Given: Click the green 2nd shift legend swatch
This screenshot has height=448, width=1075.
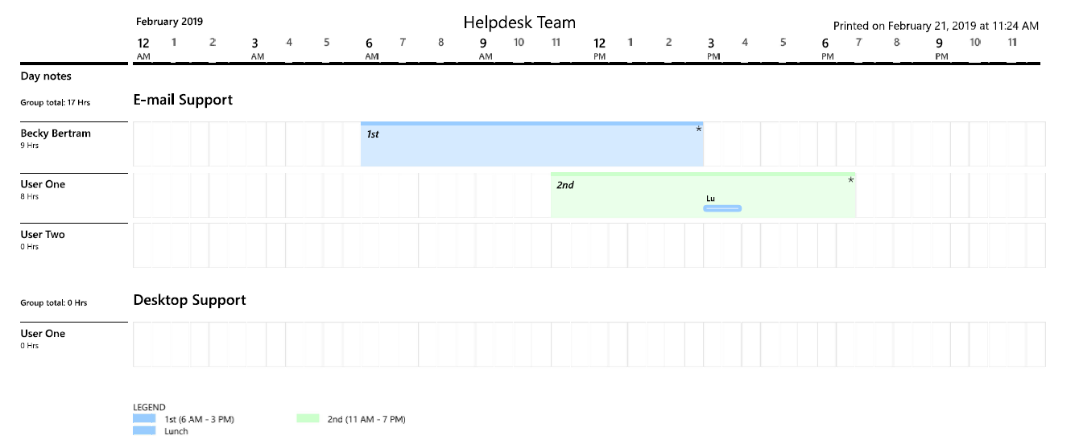Looking at the screenshot, I should tap(308, 419).
